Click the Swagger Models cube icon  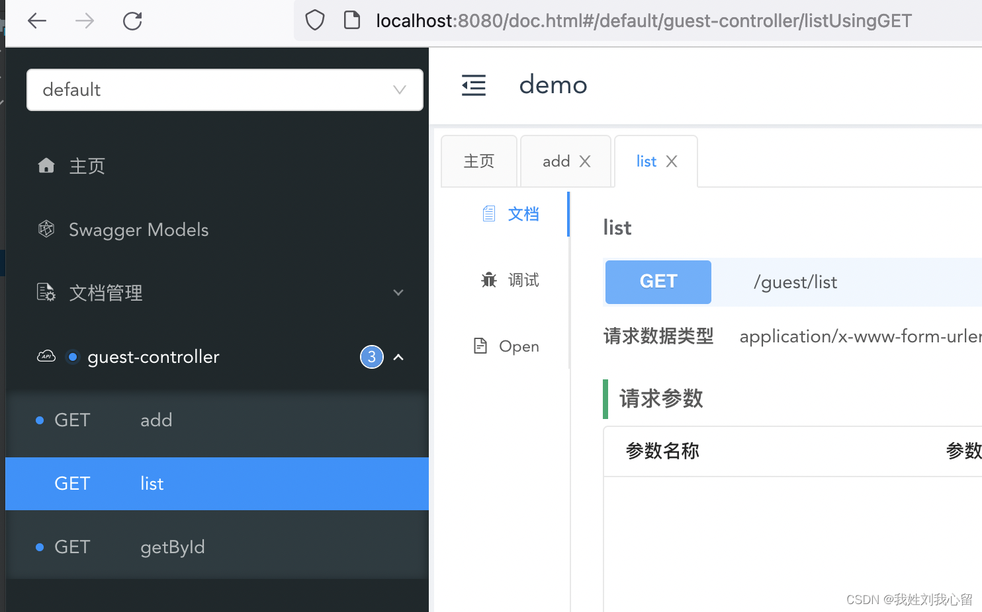(46, 229)
